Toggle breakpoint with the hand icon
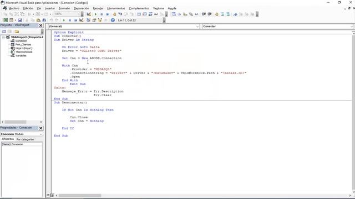Screen dimensions: 355x199 point(114,14)
